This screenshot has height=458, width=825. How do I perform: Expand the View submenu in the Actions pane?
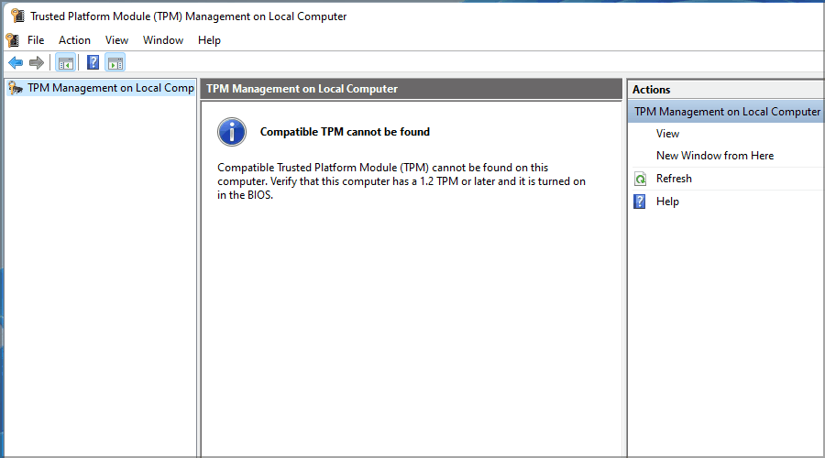tap(667, 134)
